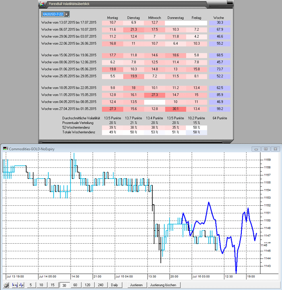Screen dimensions: 282x290
Task: Click the Commodities-GOLD chart window icon
Action: tap(5, 148)
